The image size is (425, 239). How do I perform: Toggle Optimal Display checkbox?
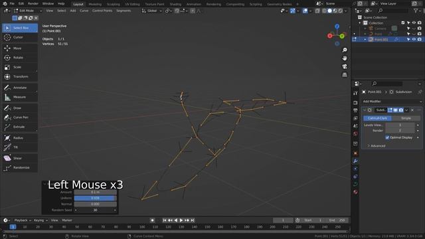pos(387,137)
